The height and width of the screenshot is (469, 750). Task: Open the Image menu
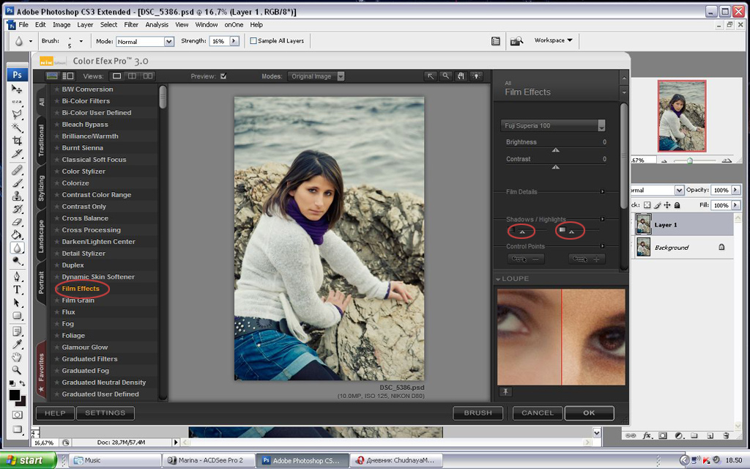pyautogui.click(x=62, y=24)
